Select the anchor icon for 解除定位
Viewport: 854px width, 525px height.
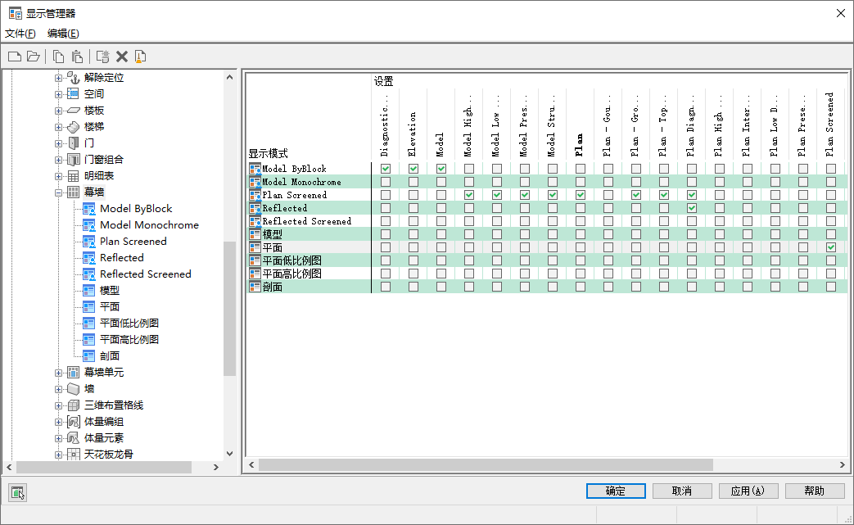click(74, 77)
